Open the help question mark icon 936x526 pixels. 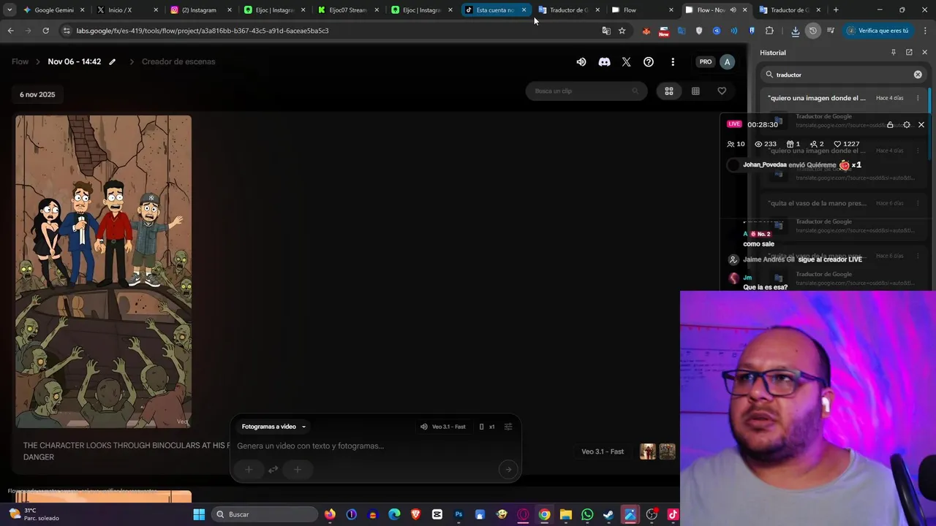click(x=649, y=62)
